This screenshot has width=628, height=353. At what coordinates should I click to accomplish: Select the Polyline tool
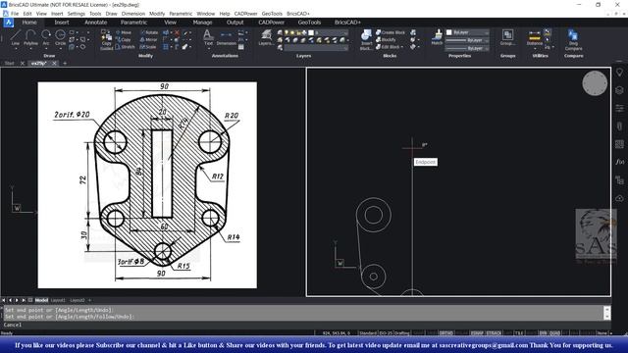[x=30, y=37]
